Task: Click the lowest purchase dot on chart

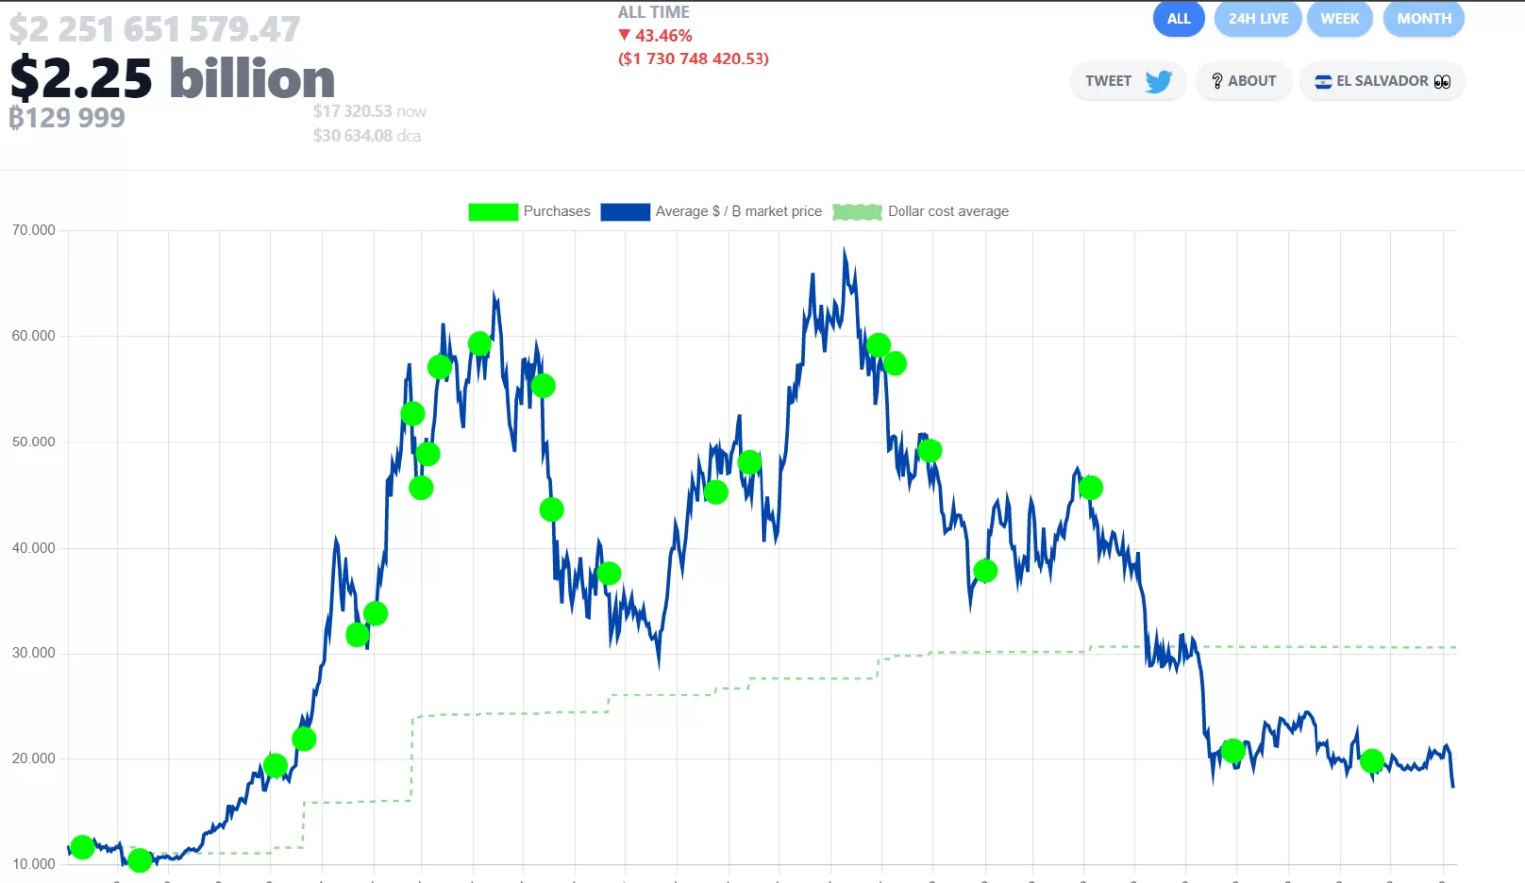Action: (140, 860)
